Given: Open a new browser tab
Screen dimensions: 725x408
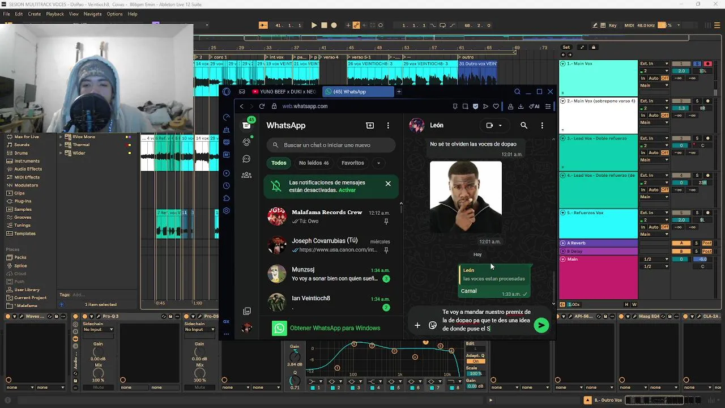Looking at the screenshot, I should (399, 92).
